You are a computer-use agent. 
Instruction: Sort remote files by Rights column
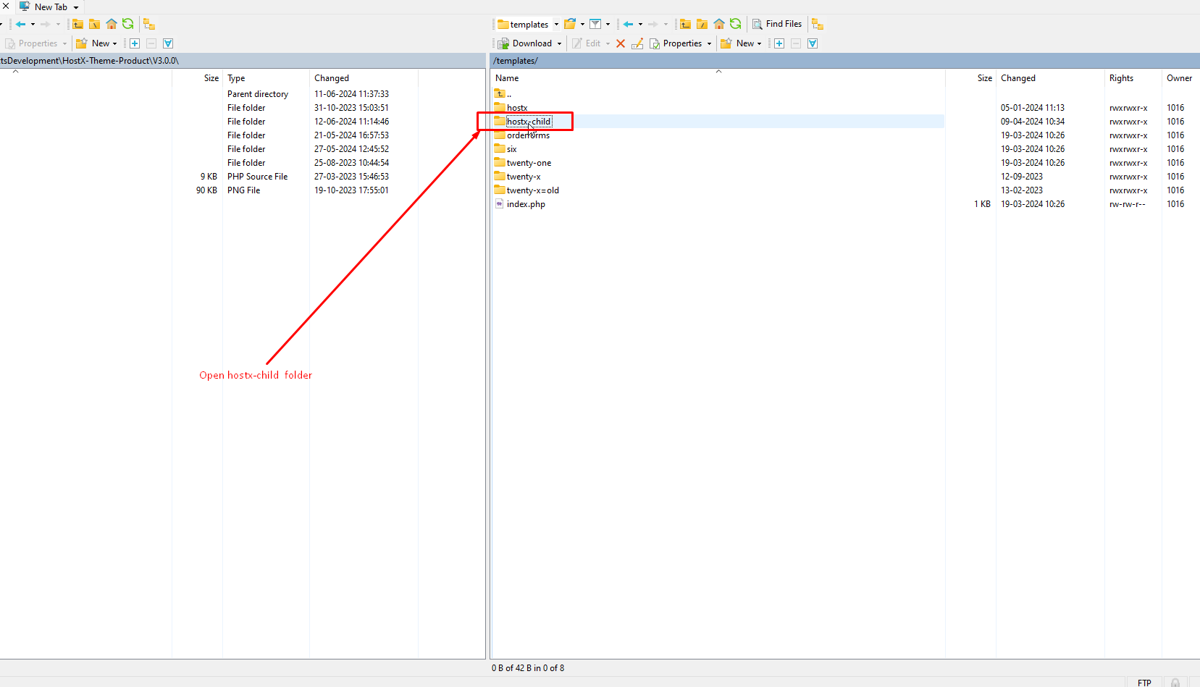1121,78
